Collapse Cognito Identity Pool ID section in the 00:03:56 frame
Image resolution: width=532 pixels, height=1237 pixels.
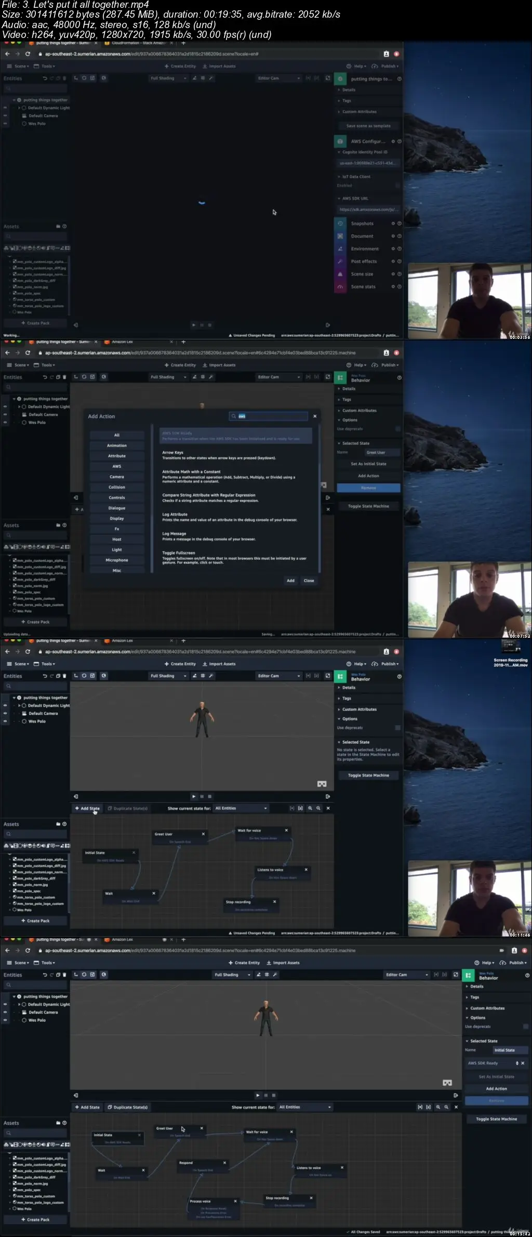(x=339, y=152)
